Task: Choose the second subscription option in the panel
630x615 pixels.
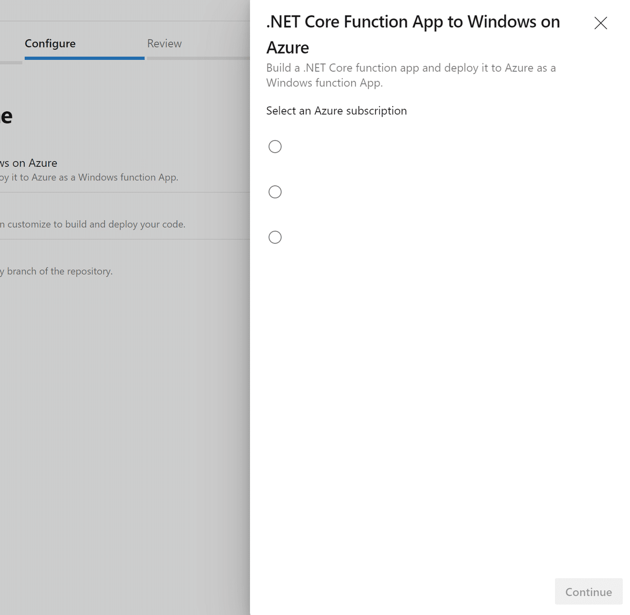Action: coord(275,192)
